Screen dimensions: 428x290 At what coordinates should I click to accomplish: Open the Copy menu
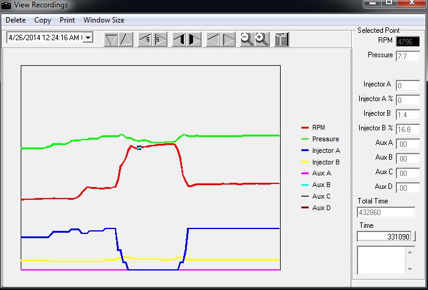point(43,20)
